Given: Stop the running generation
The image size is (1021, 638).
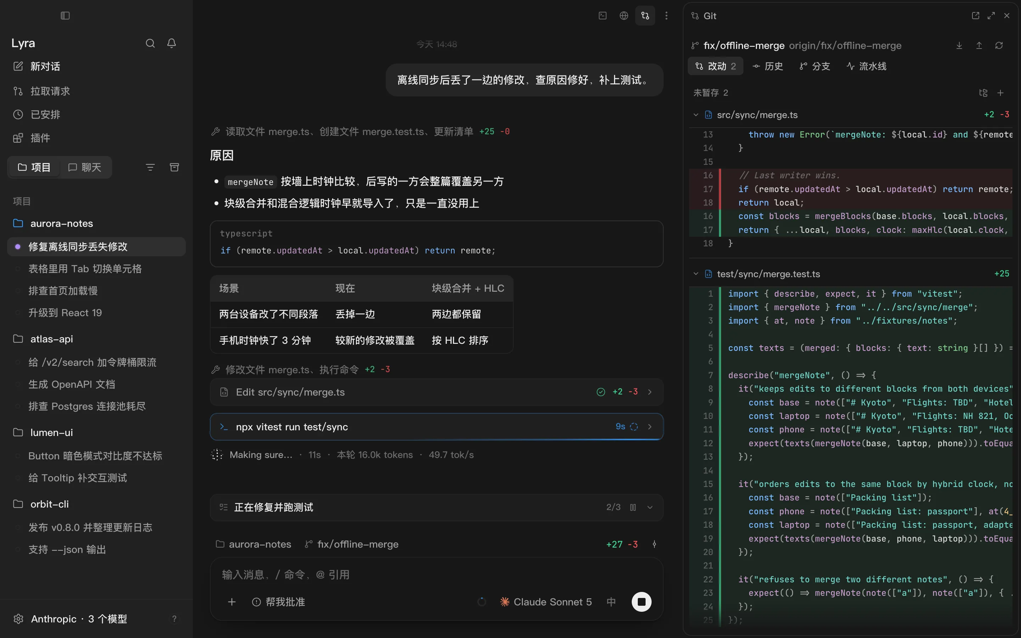Looking at the screenshot, I should [641, 602].
